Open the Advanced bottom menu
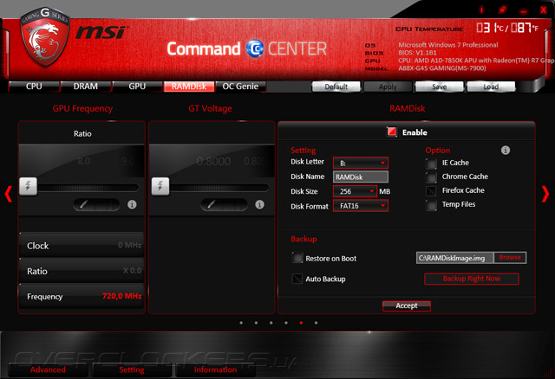 48,369
